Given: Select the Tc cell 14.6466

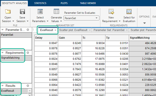Looking at the screenshot, I should pyautogui.click(x=93, y=54).
